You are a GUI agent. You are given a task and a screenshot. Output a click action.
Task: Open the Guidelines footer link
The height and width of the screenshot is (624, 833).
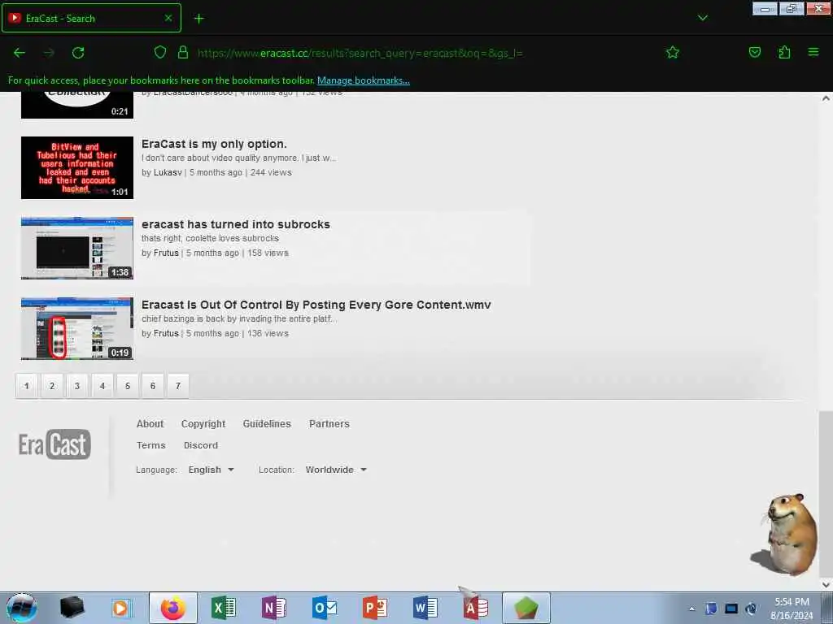[267, 424]
